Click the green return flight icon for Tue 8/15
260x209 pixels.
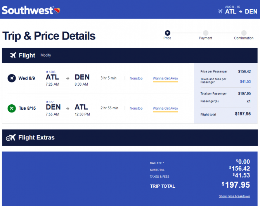[x=12, y=109]
